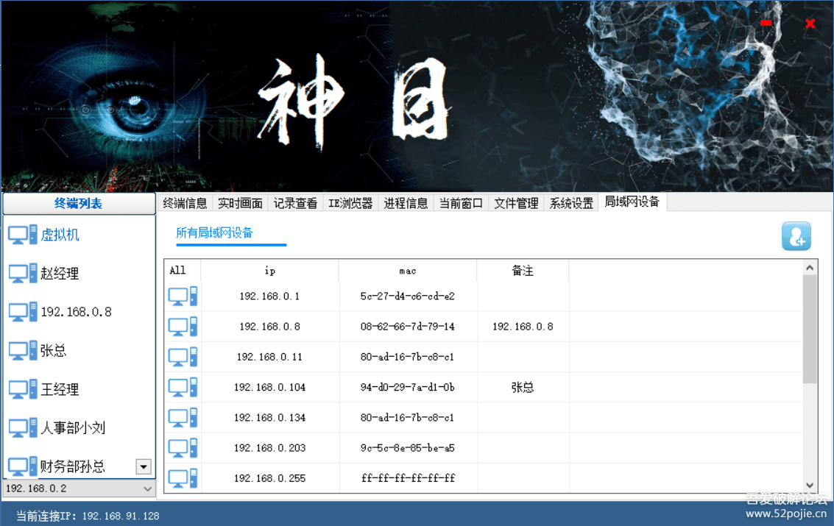Screen dimensions: 834x526
Task: Select device icon for 192.168.0.1 row
Action: click(181, 296)
